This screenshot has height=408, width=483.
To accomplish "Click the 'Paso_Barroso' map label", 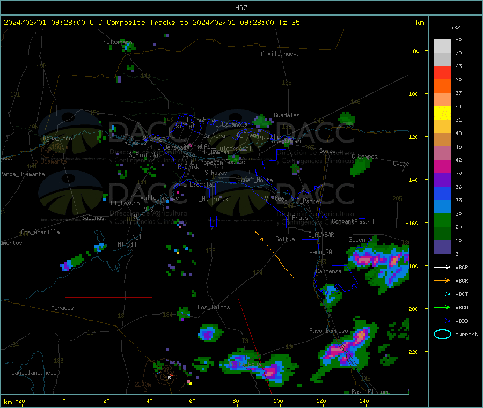I will pyautogui.click(x=328, y=331).
